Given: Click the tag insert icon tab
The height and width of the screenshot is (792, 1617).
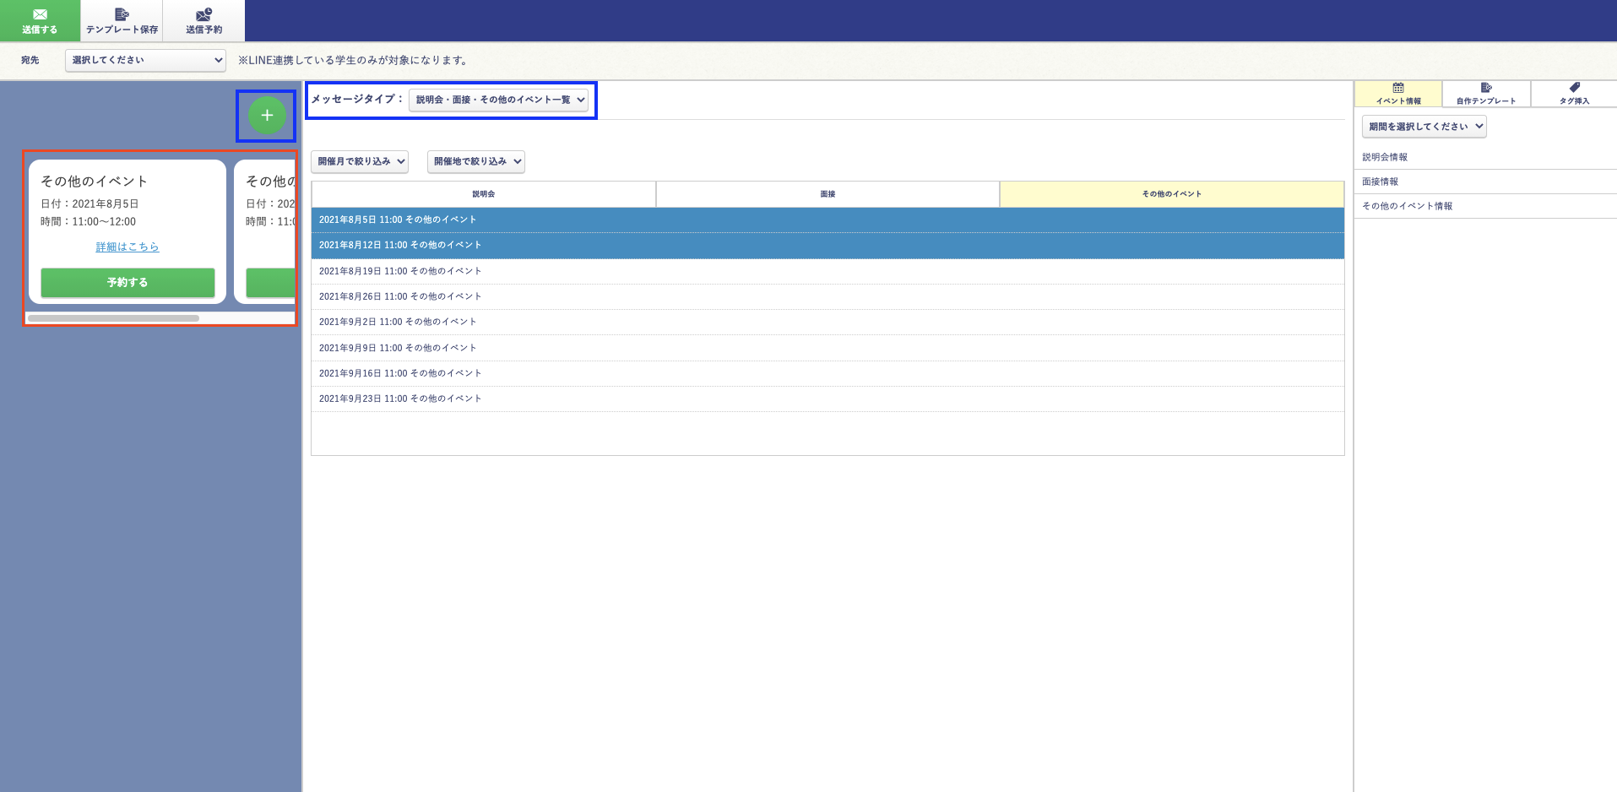Looking at the screenshot, I should click(1574, 93).
